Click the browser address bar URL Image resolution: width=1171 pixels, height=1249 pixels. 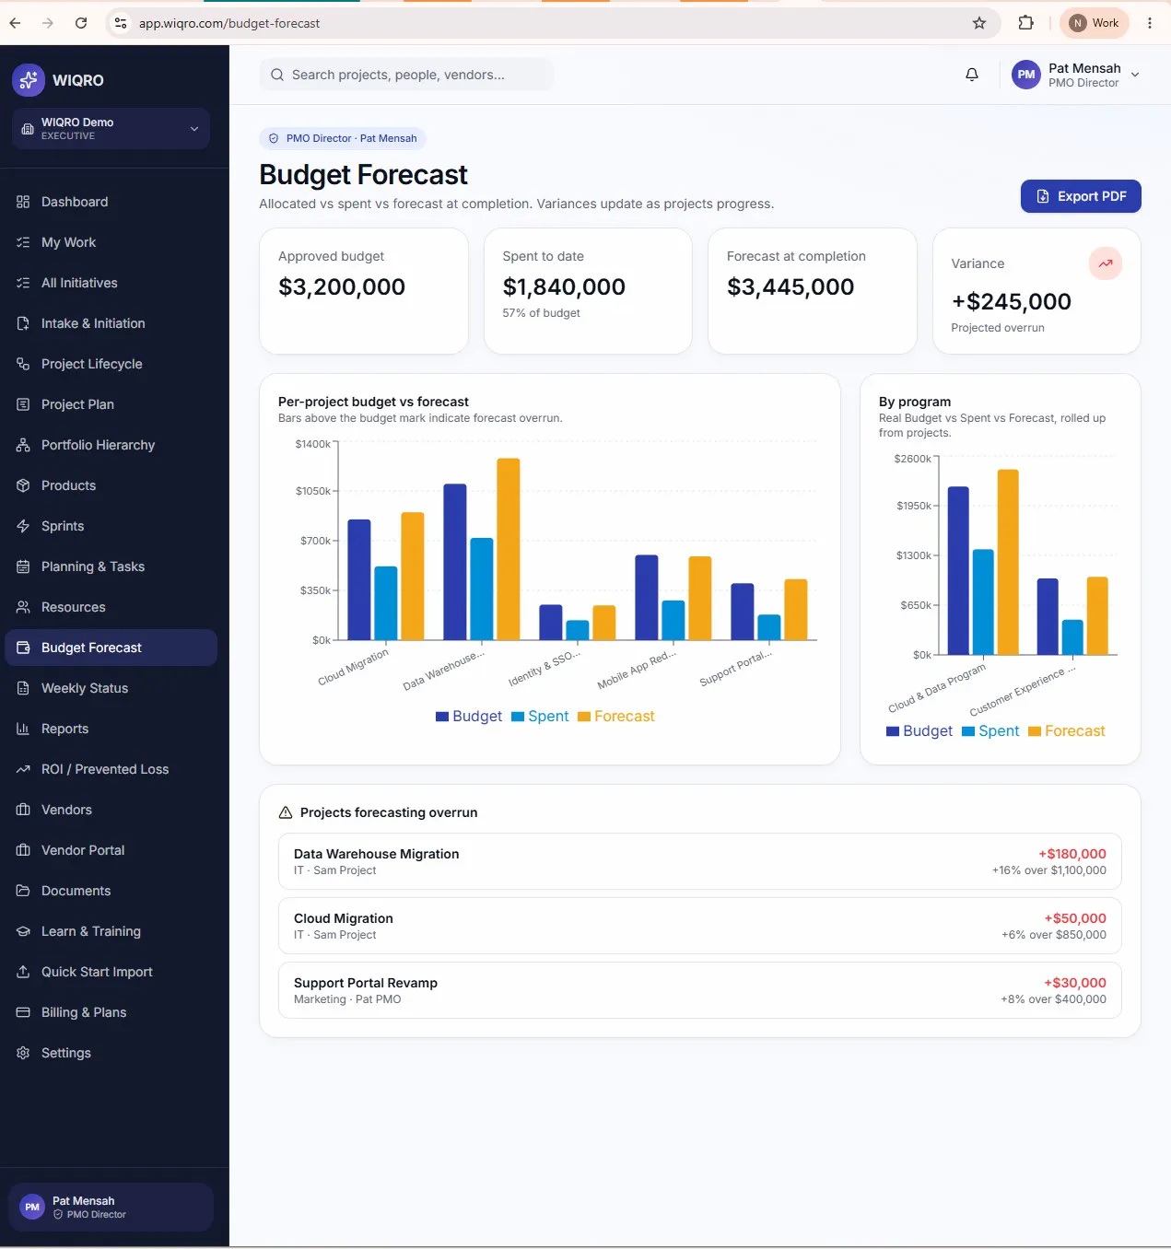click(229, 23)
